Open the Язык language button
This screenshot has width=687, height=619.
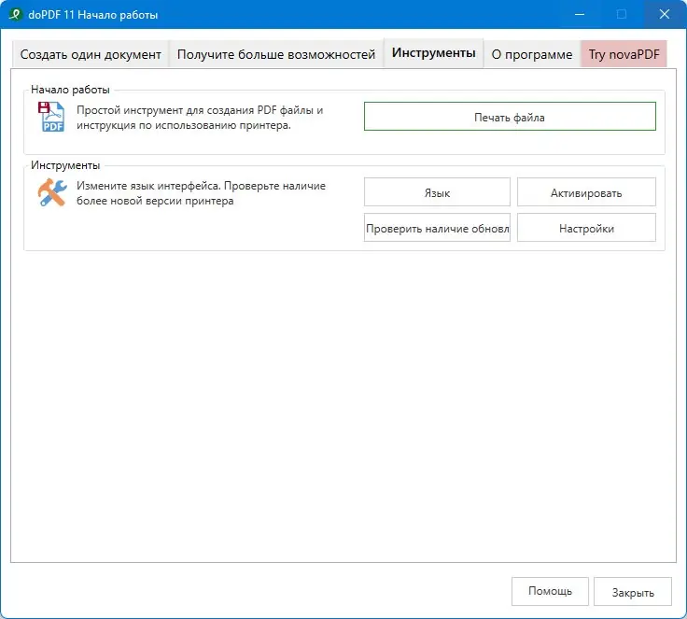(x=437, y=192)
